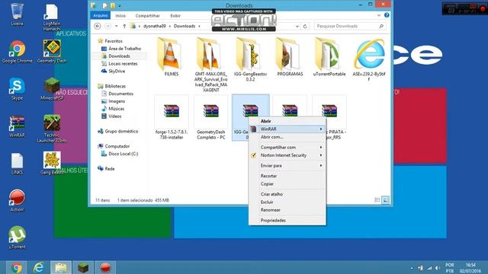Open LogMeIn Hamachi desktop shortcut
Viewport: 488px width, 274px height.
[52, 17]
